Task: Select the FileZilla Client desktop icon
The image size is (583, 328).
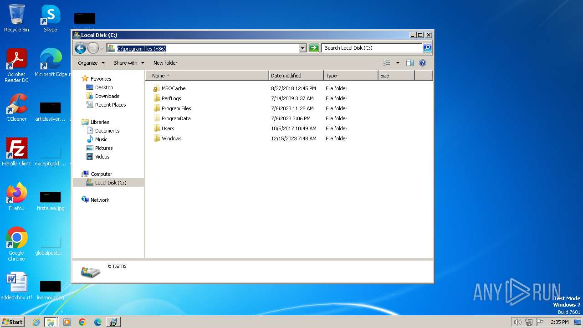Action: (16, 152)
